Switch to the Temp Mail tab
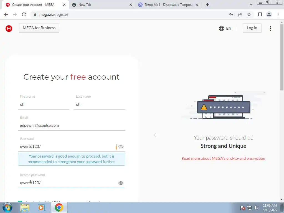 168,5
